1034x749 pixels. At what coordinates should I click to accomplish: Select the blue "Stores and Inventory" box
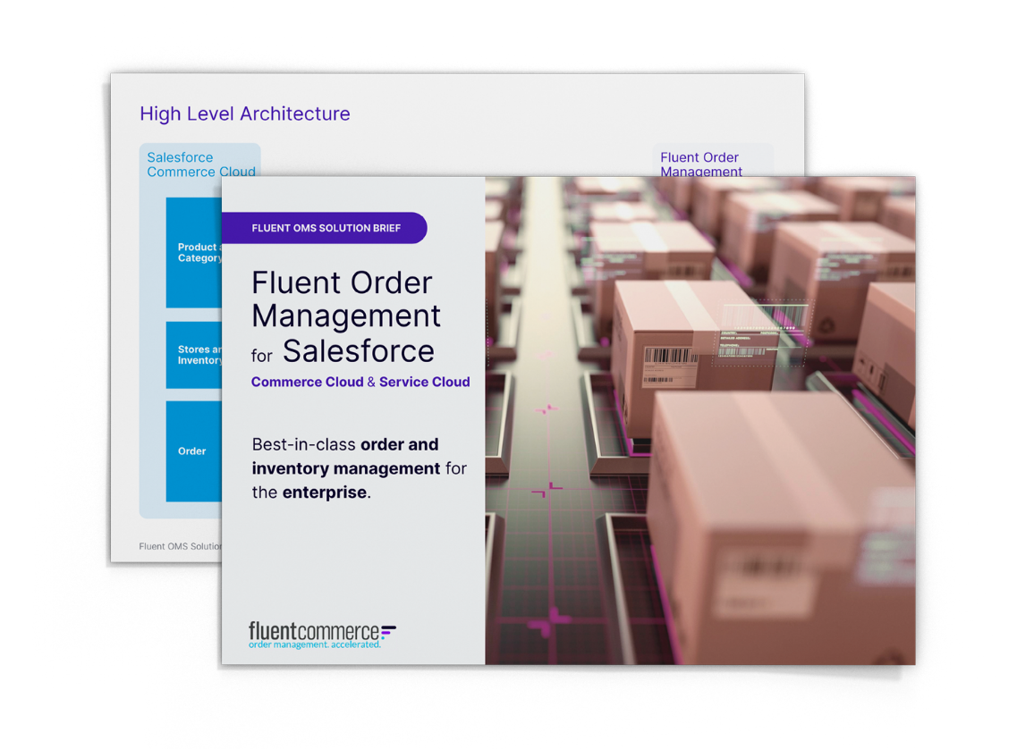tap(194, 355)
